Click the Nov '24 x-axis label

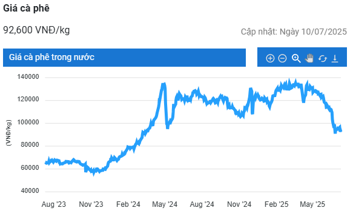coord(239,204)
